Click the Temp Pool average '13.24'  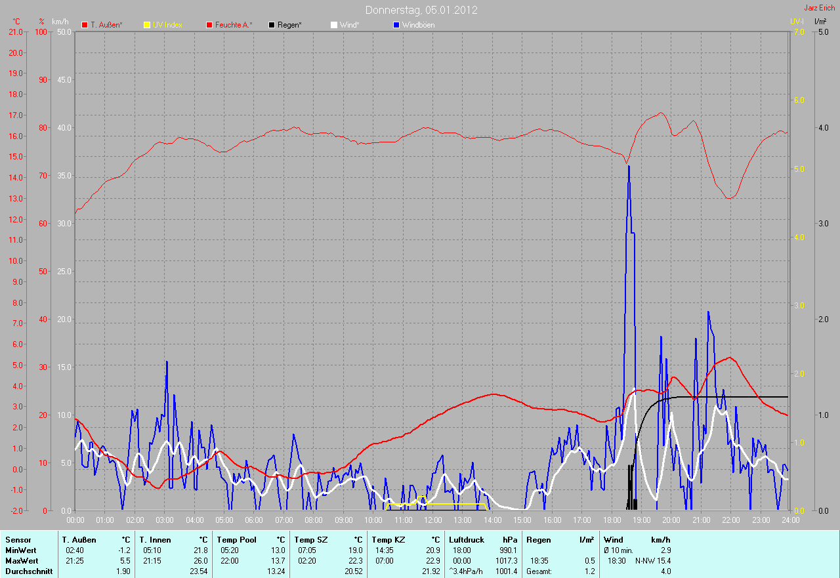[276, 571]
